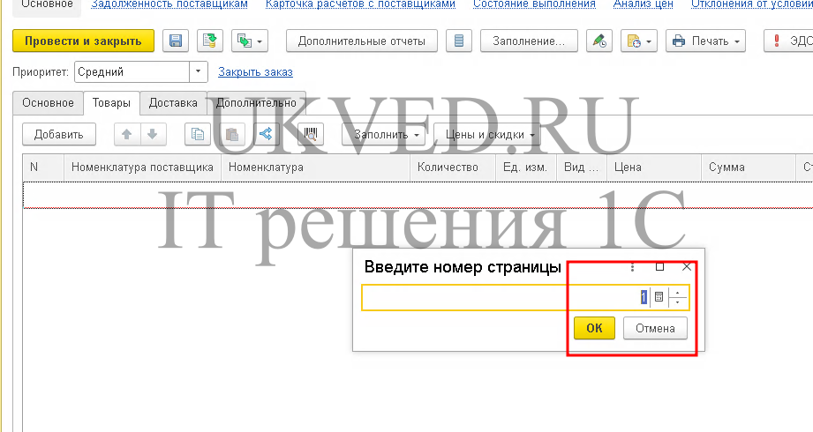Click OK in the page number dialog

594,328
